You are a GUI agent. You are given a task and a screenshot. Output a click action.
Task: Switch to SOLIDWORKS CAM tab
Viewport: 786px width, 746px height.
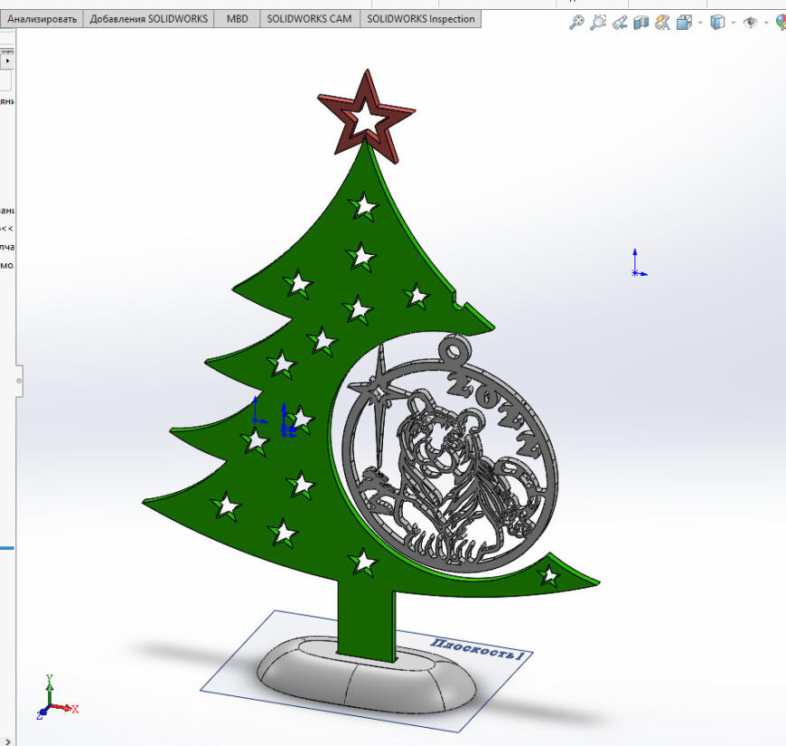[x=309, y=19]
